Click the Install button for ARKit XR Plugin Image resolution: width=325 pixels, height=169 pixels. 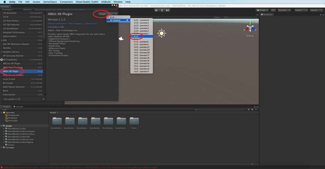click(x=102, y=14)
